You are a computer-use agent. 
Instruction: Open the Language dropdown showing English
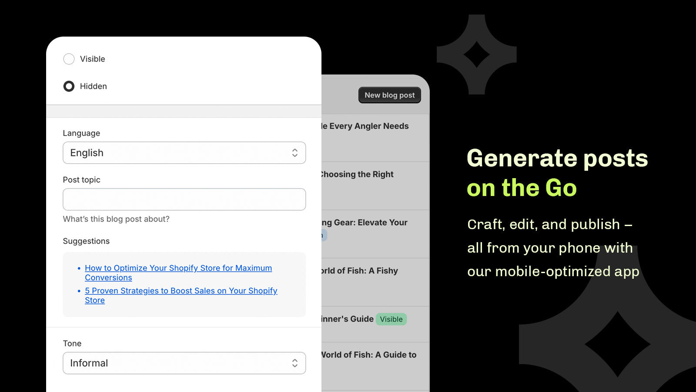(184, 153)
